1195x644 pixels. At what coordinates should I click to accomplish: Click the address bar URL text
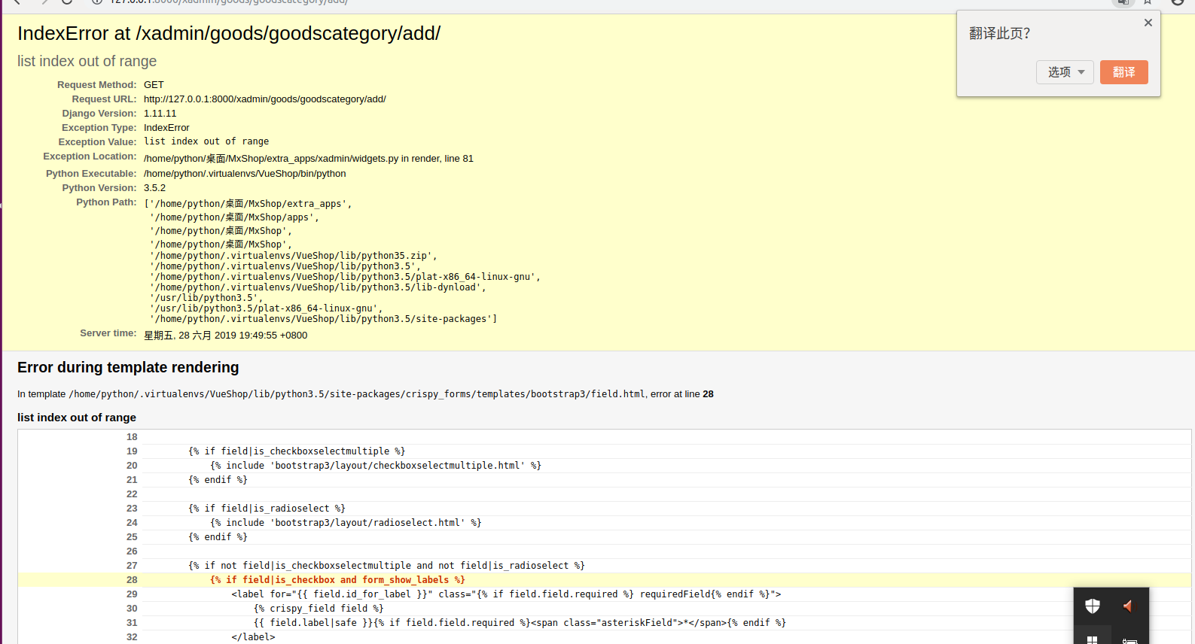(x=229, y=2)
